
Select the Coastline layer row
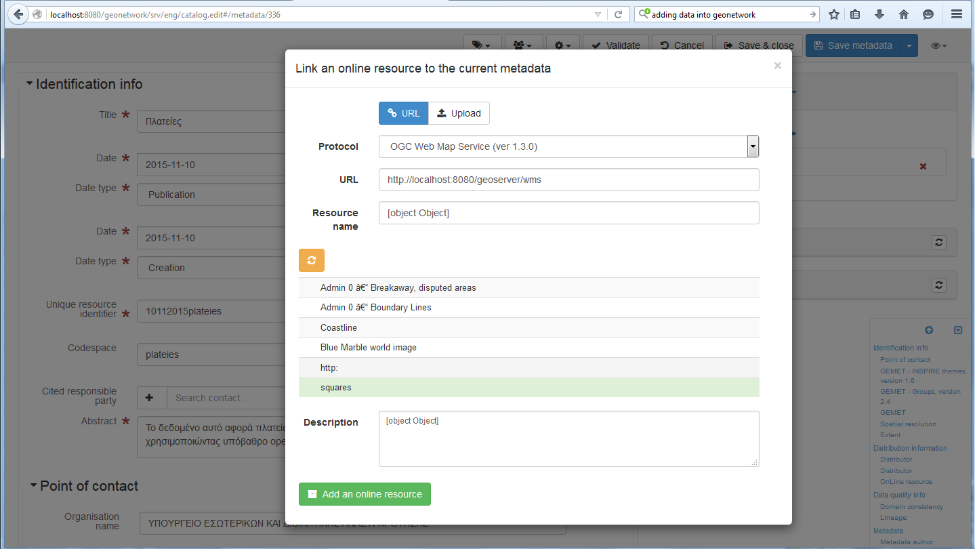[528, 327]
